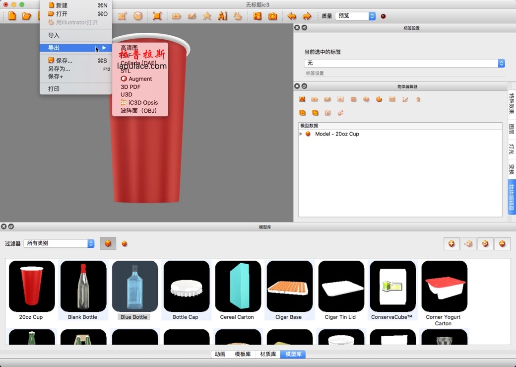Image resolution: width=516 pixels, height=367 pixels.
Task: Click the undo arrow in the toolbar
Action: point(293,16)
